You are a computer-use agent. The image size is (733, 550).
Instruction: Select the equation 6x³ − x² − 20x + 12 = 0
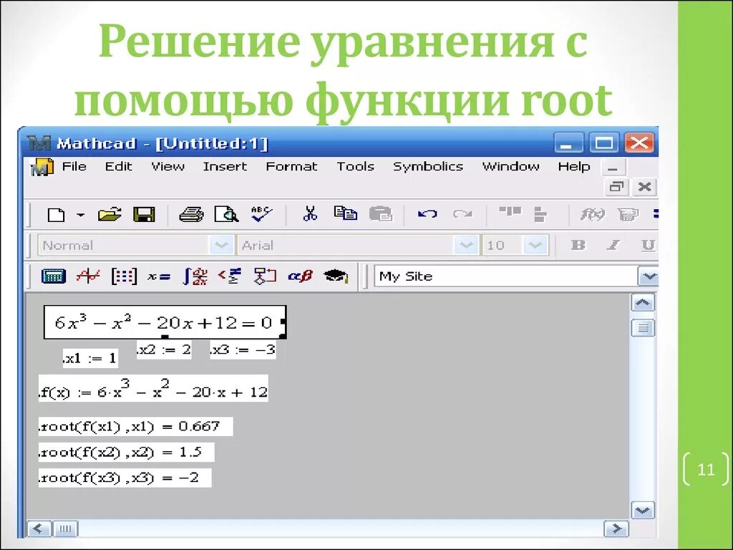click(165, 322)
